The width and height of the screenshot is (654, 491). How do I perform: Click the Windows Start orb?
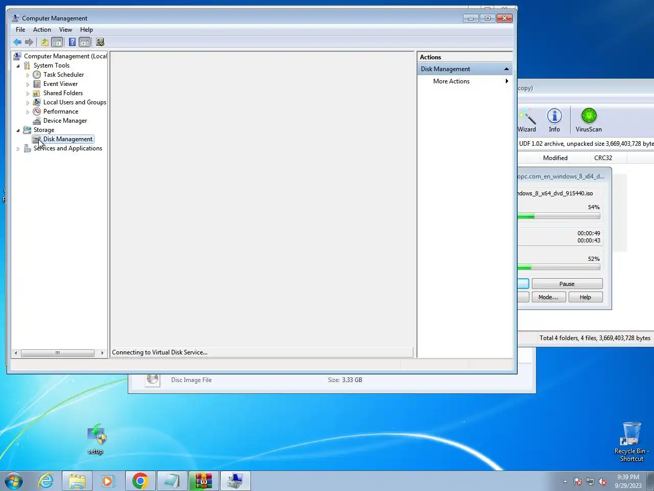point(14,481)
